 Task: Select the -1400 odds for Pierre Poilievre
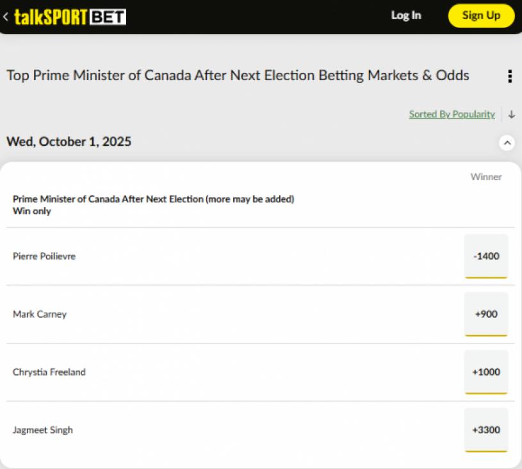486,256
